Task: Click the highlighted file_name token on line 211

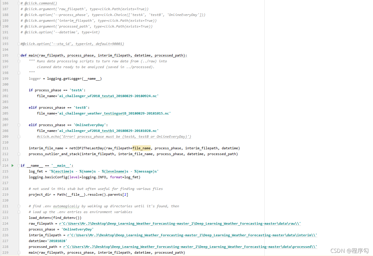Action: click(141, 148)
